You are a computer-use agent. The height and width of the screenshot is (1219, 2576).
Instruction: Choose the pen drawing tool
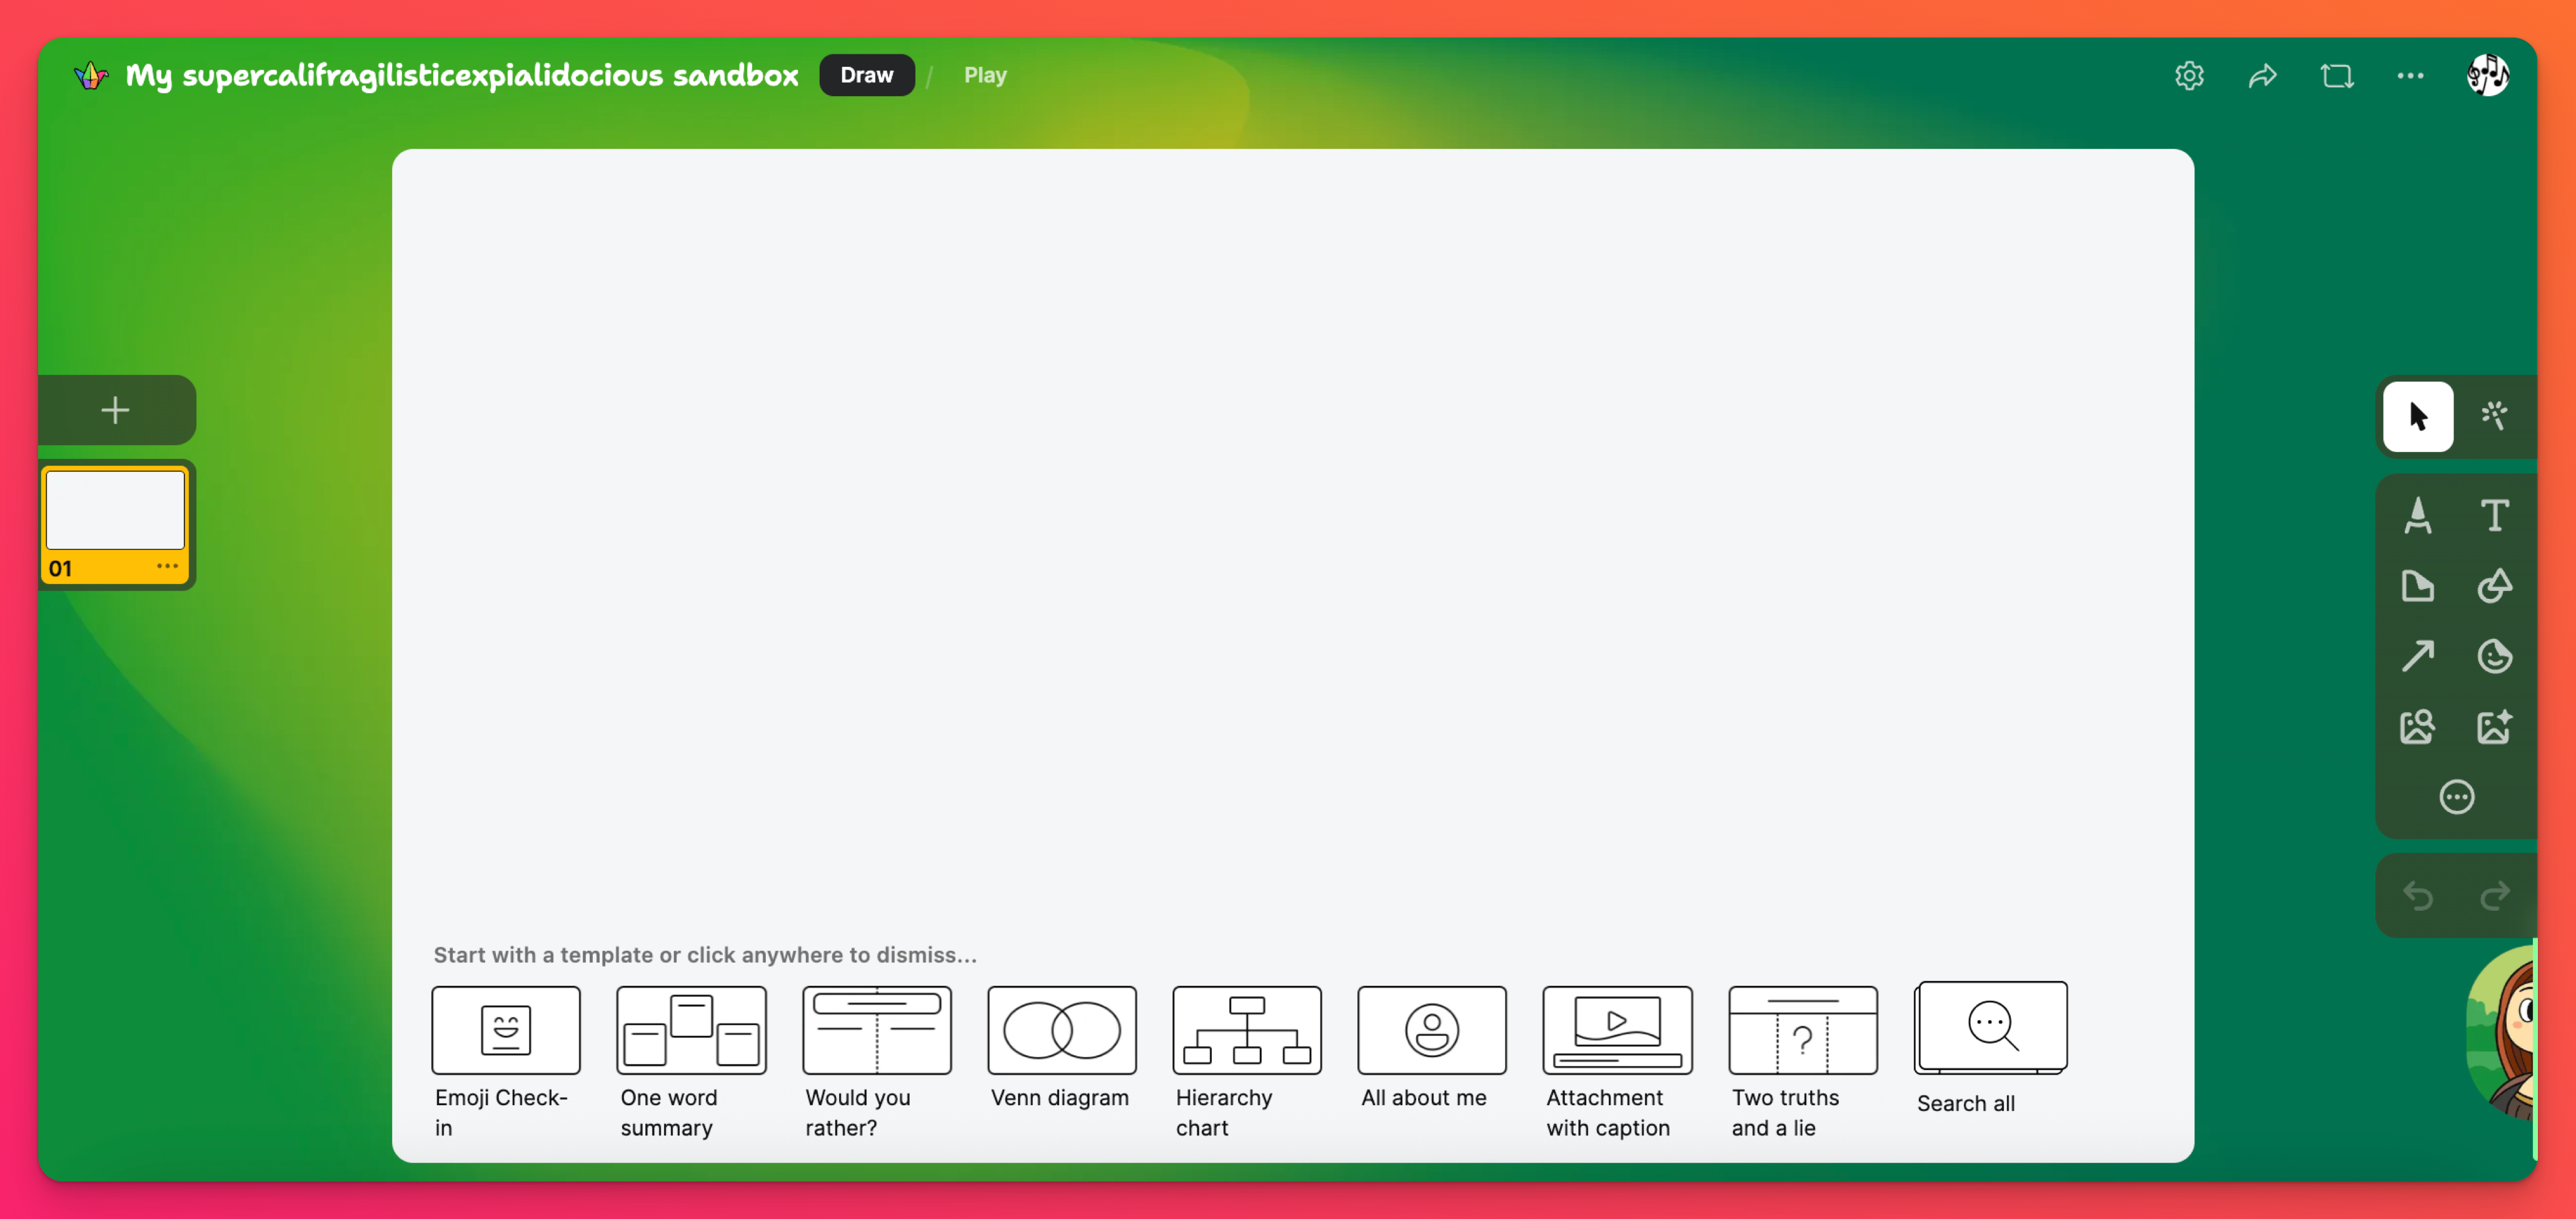(2417, 516)
